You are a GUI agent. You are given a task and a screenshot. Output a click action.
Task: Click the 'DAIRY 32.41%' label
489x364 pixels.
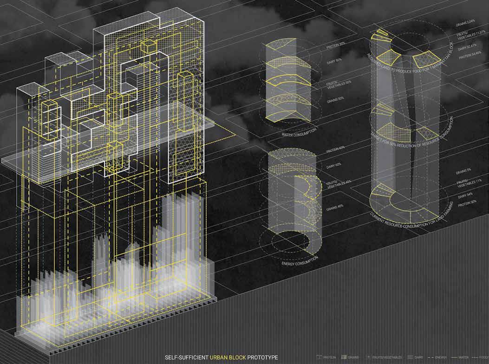[468, 48]
